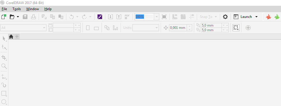
Task: Go to the Welcome home tab
Action: coord(11,37)
